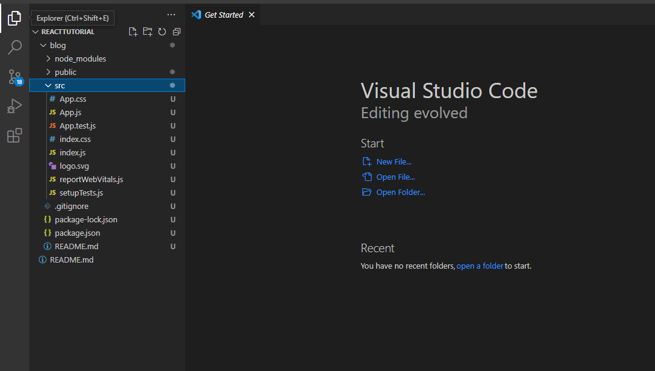Open logo.svg file

107,166
